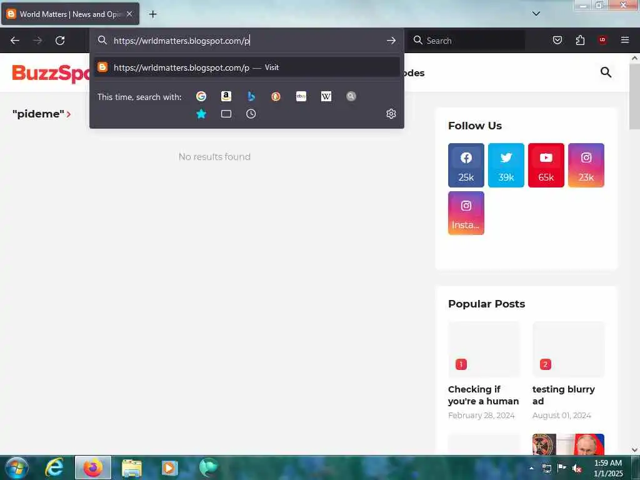
Task: Search bookmarks using the star icon
Action: (x=201, y=114)
